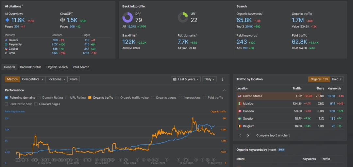
Task: Open info icon beside Backlinks label
Action: 137,34
